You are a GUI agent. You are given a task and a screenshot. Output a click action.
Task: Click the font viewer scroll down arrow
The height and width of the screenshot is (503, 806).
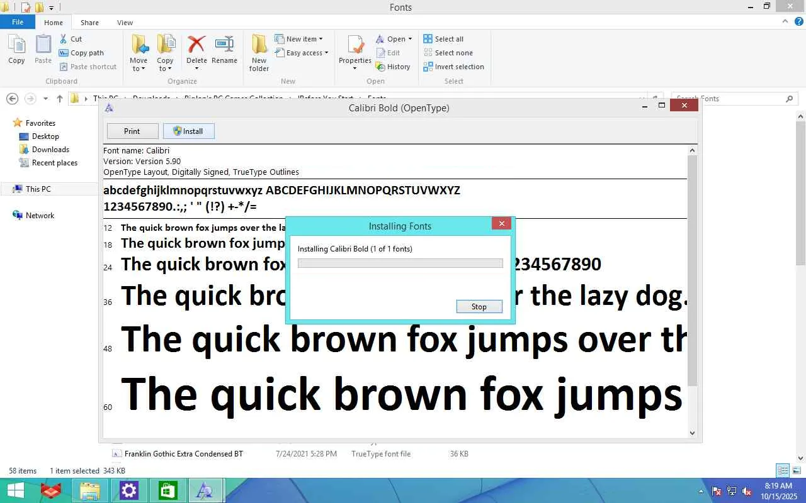(693, 433)
